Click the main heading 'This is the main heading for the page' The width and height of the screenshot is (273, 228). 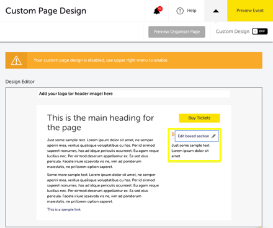(x=101, y=123)
